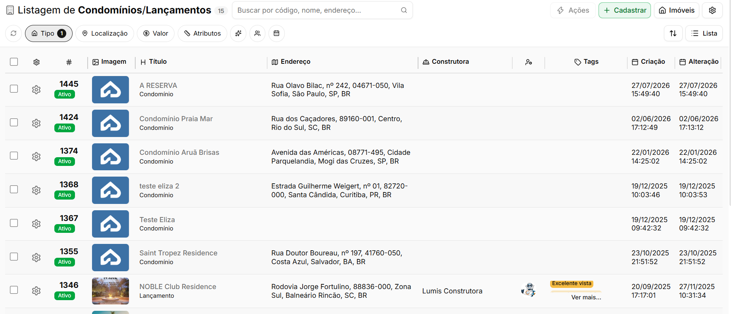The width and height of the screenshot is (731, 314).
Task: Open the people/users filter icon
Action: pos(257,34)
